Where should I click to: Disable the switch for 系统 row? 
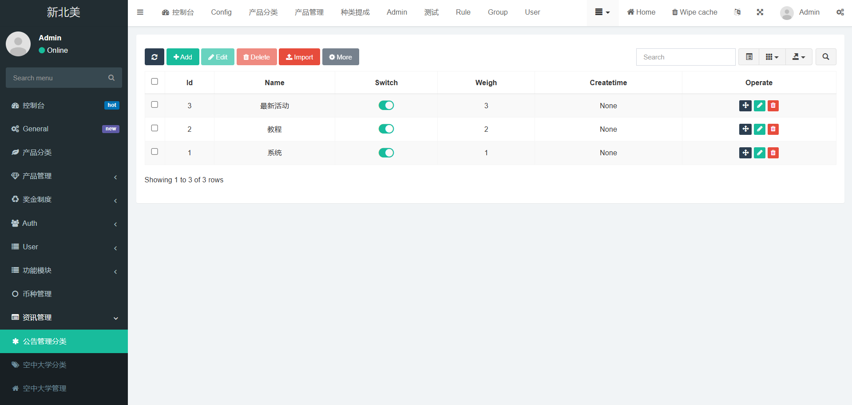386,153
